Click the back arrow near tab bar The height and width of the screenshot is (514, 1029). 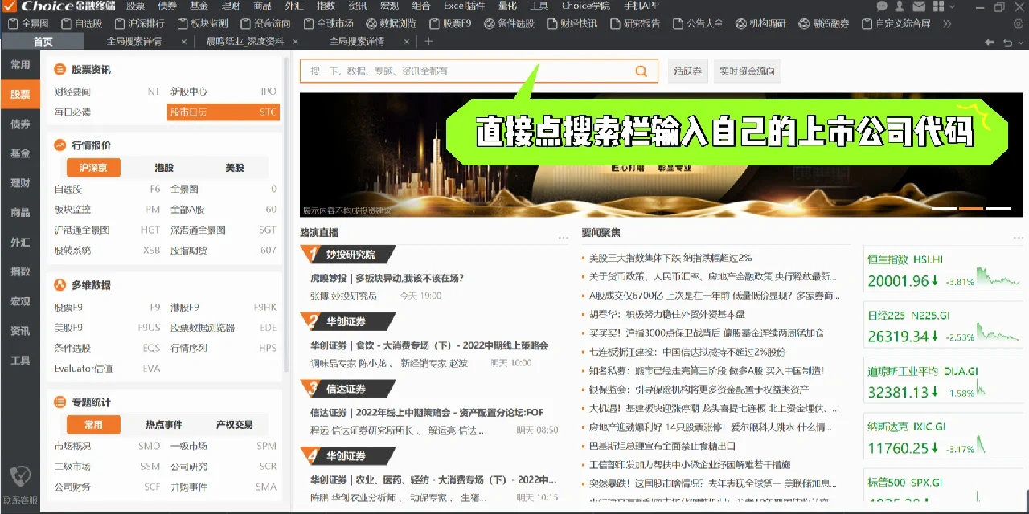point(988,41)
